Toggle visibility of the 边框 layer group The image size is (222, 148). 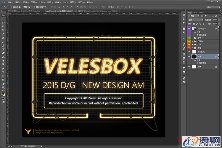[189, 48]
